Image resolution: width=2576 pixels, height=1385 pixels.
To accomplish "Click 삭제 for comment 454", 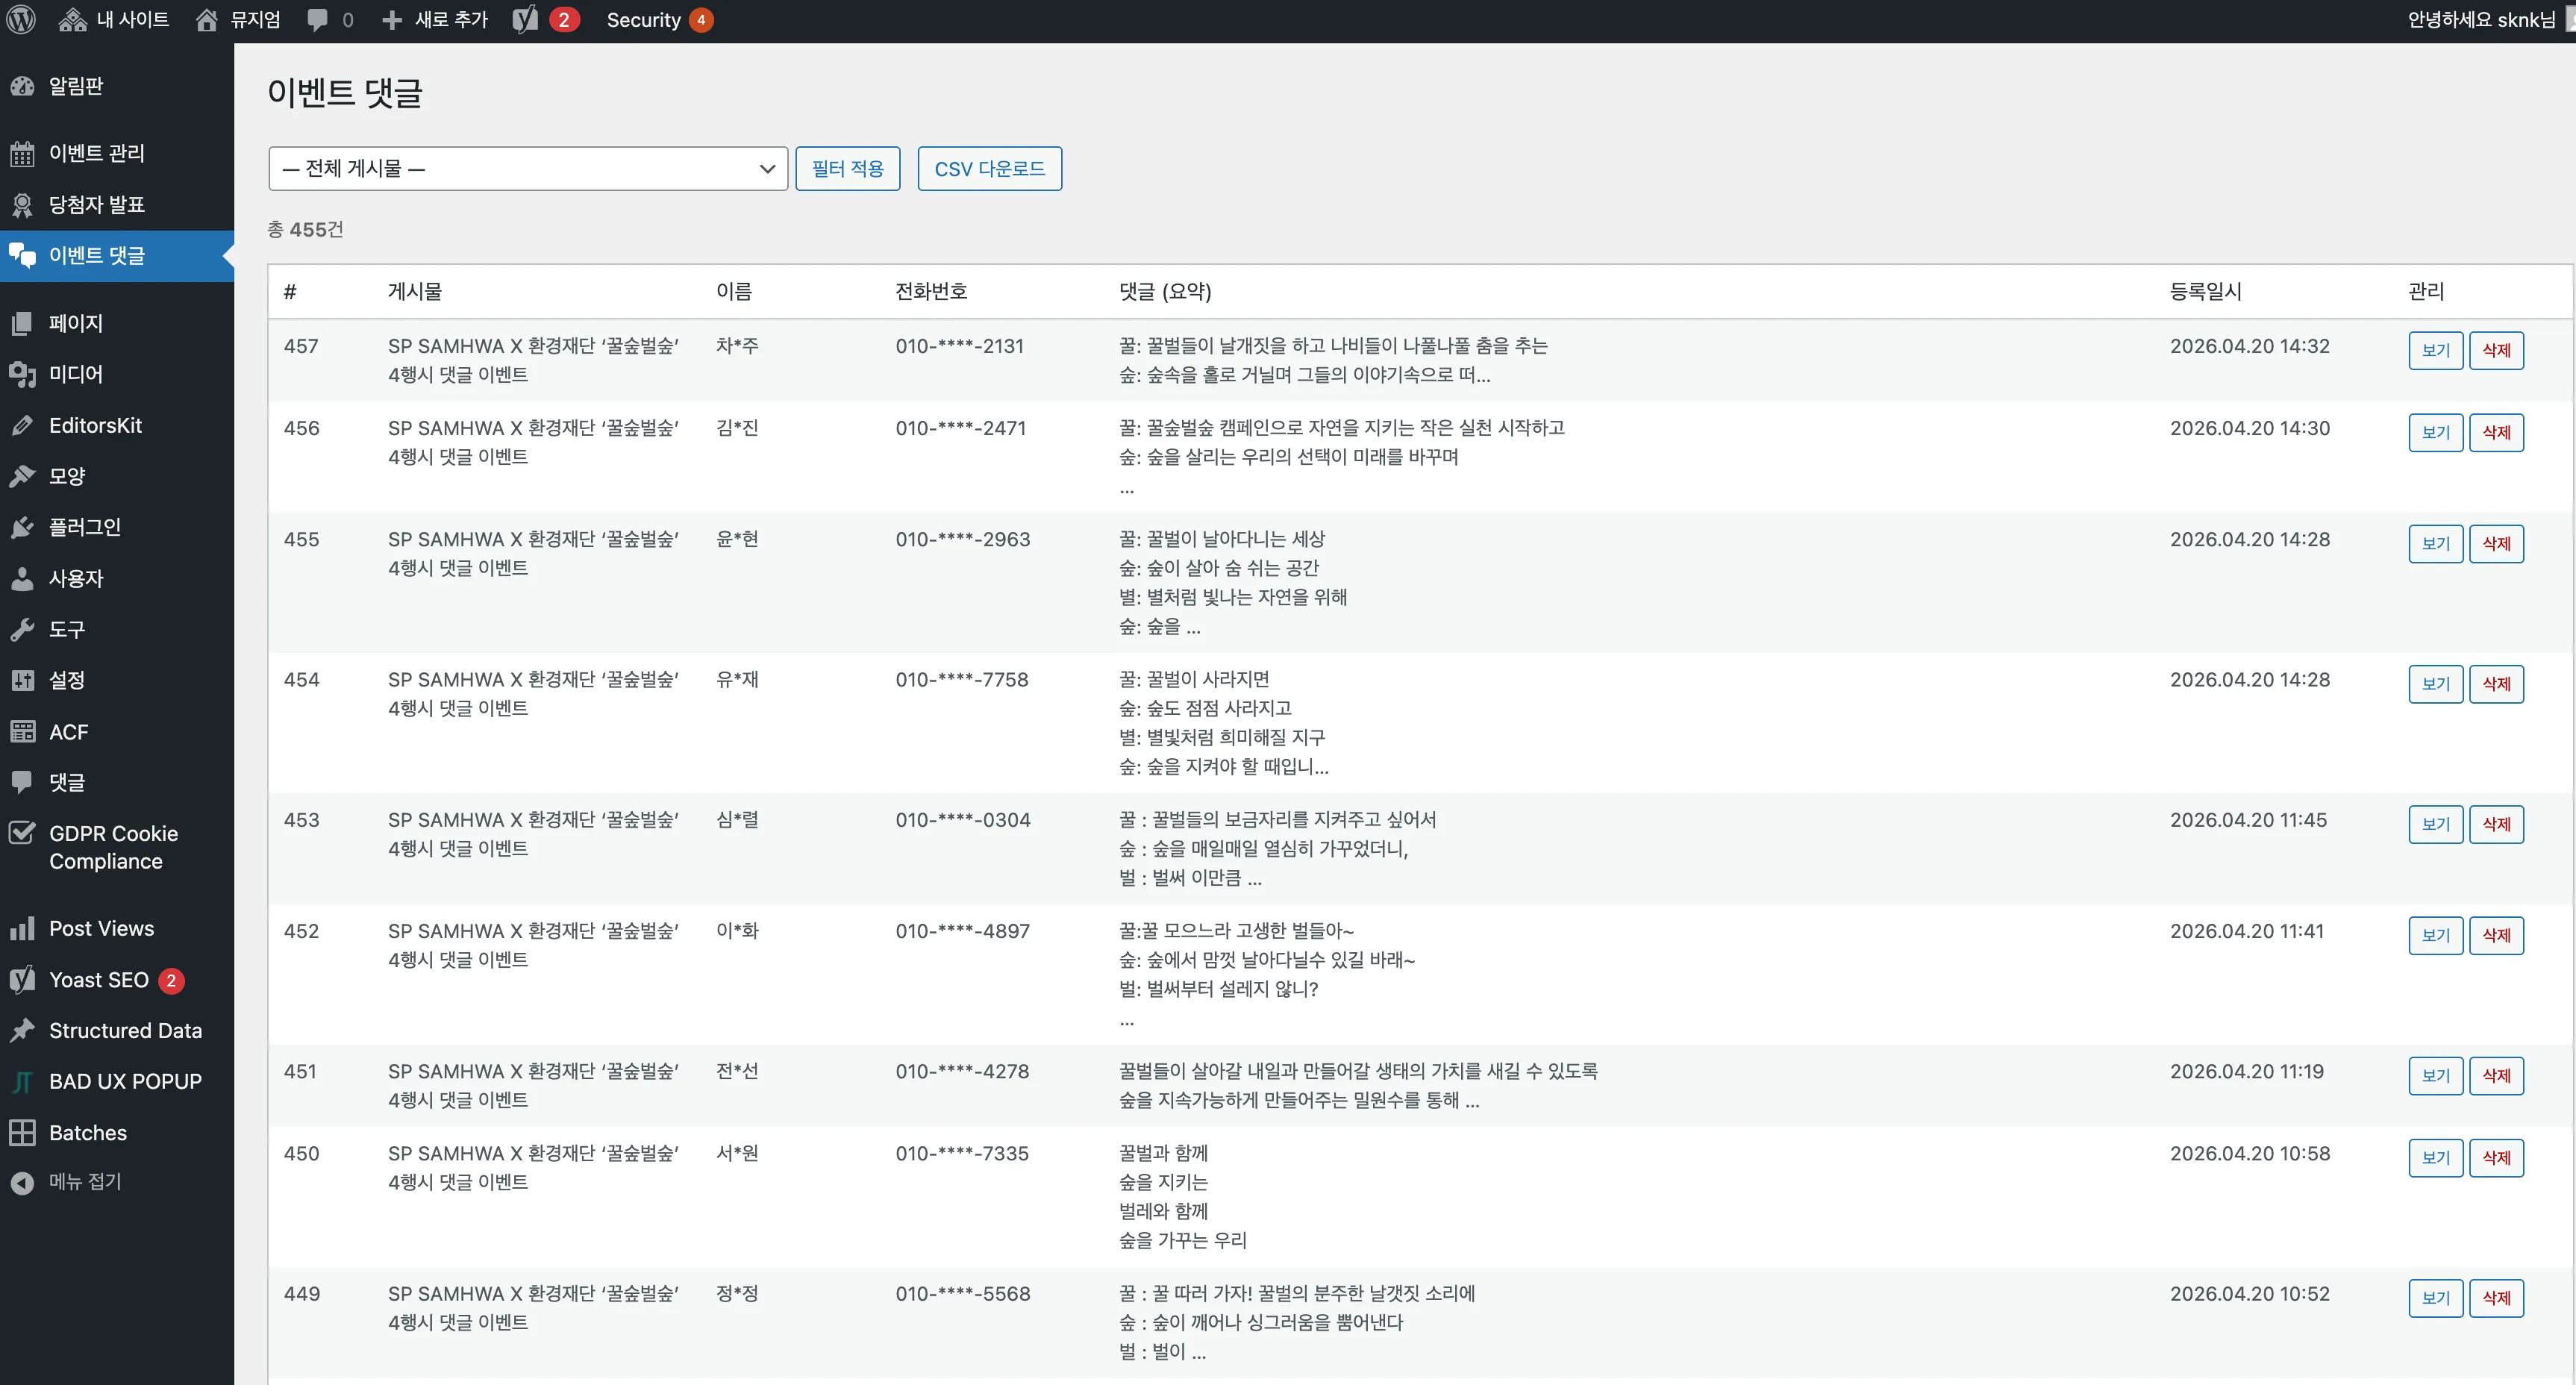I will pyautogui.click(x=2496, y=684).
